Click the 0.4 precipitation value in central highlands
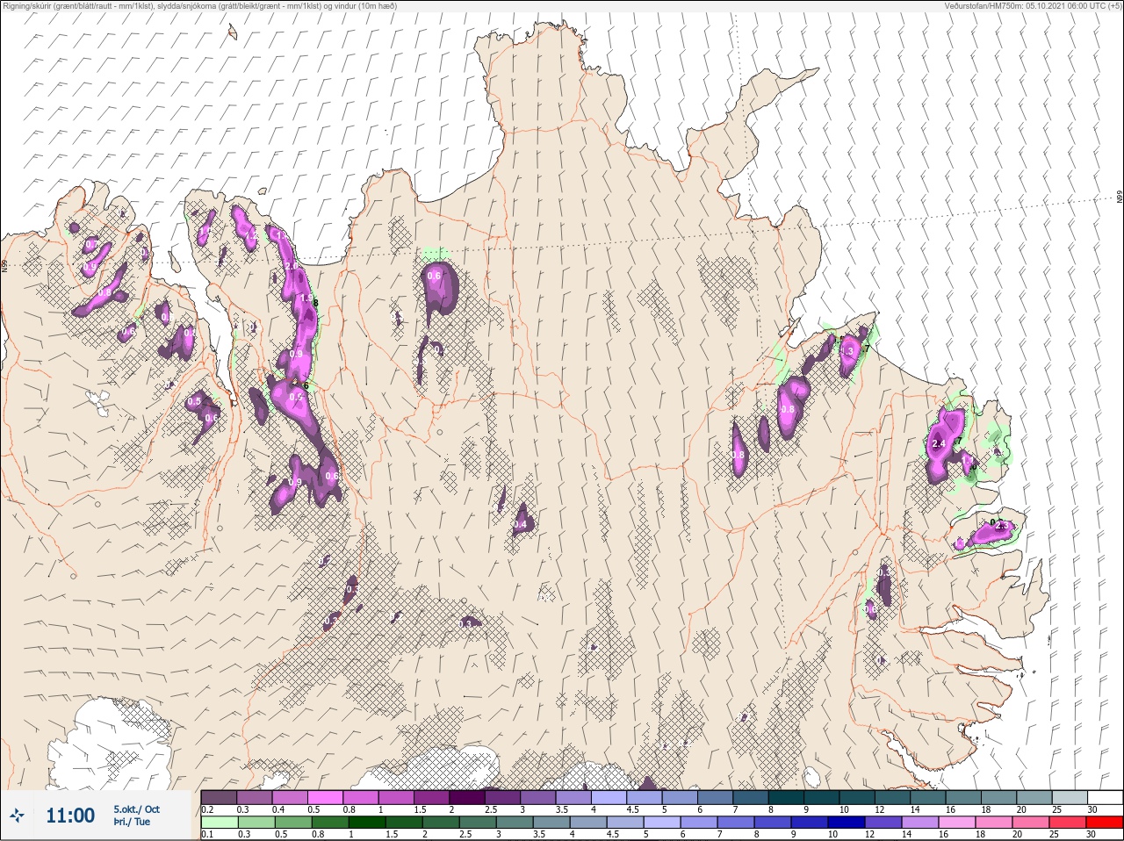The image size is (1124, 841). pos(520,525)
